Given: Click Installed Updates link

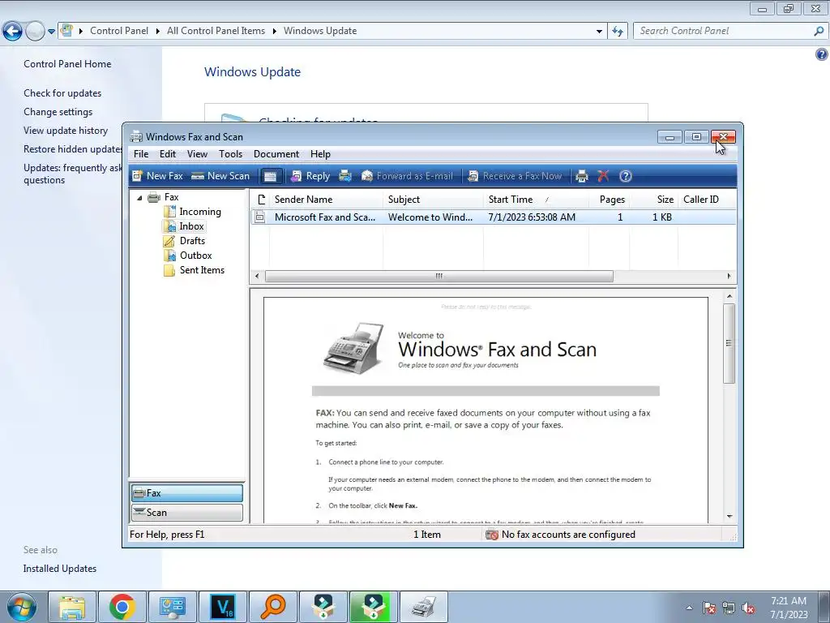Looking at the screenshot, I should click(60, 569).
